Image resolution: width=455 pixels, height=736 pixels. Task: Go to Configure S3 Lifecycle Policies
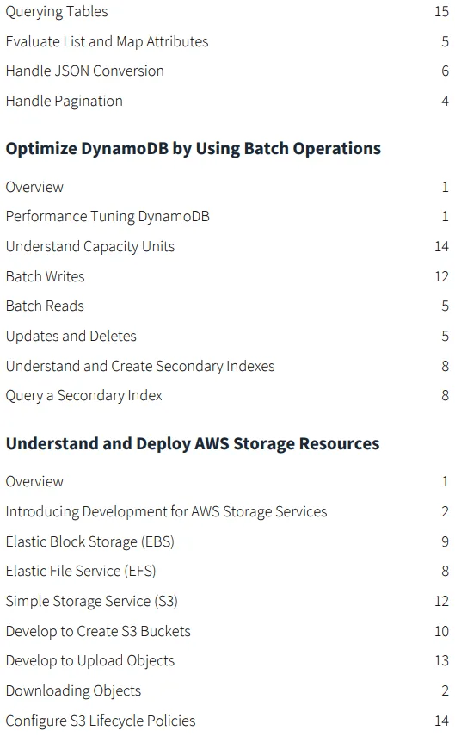point(101,721)
